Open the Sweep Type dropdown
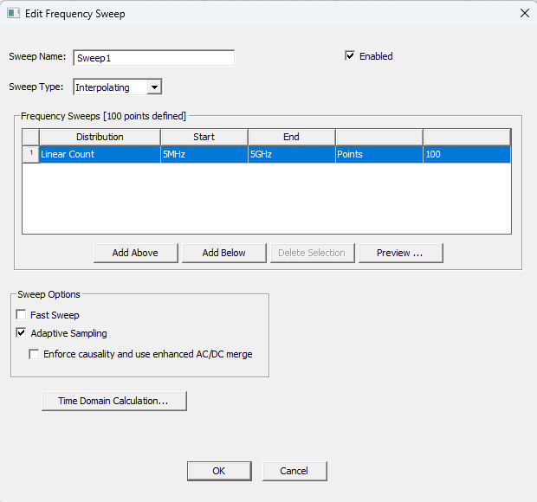Viewport: 537px width, 502px height. [153, 87]
